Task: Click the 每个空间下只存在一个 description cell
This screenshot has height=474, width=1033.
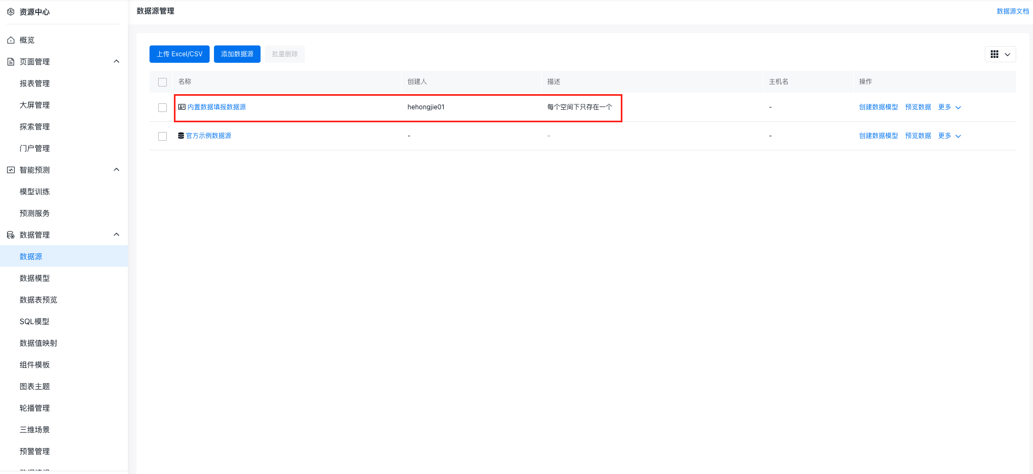Action: [580, 107]
